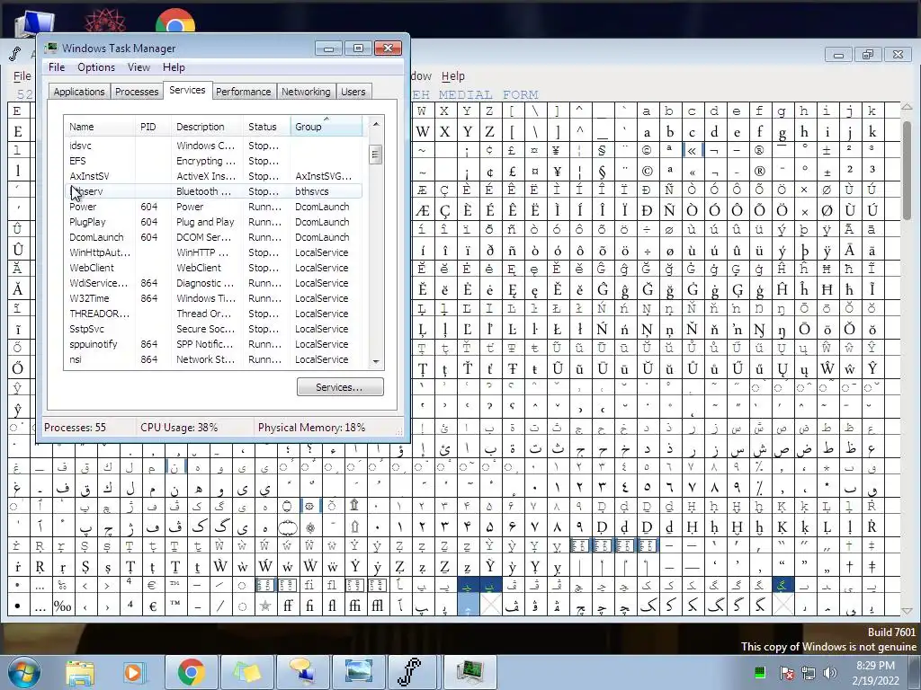Select the PlugPlay service row
This screenshot has width=921, height=690.
click(x=212, y=222)
